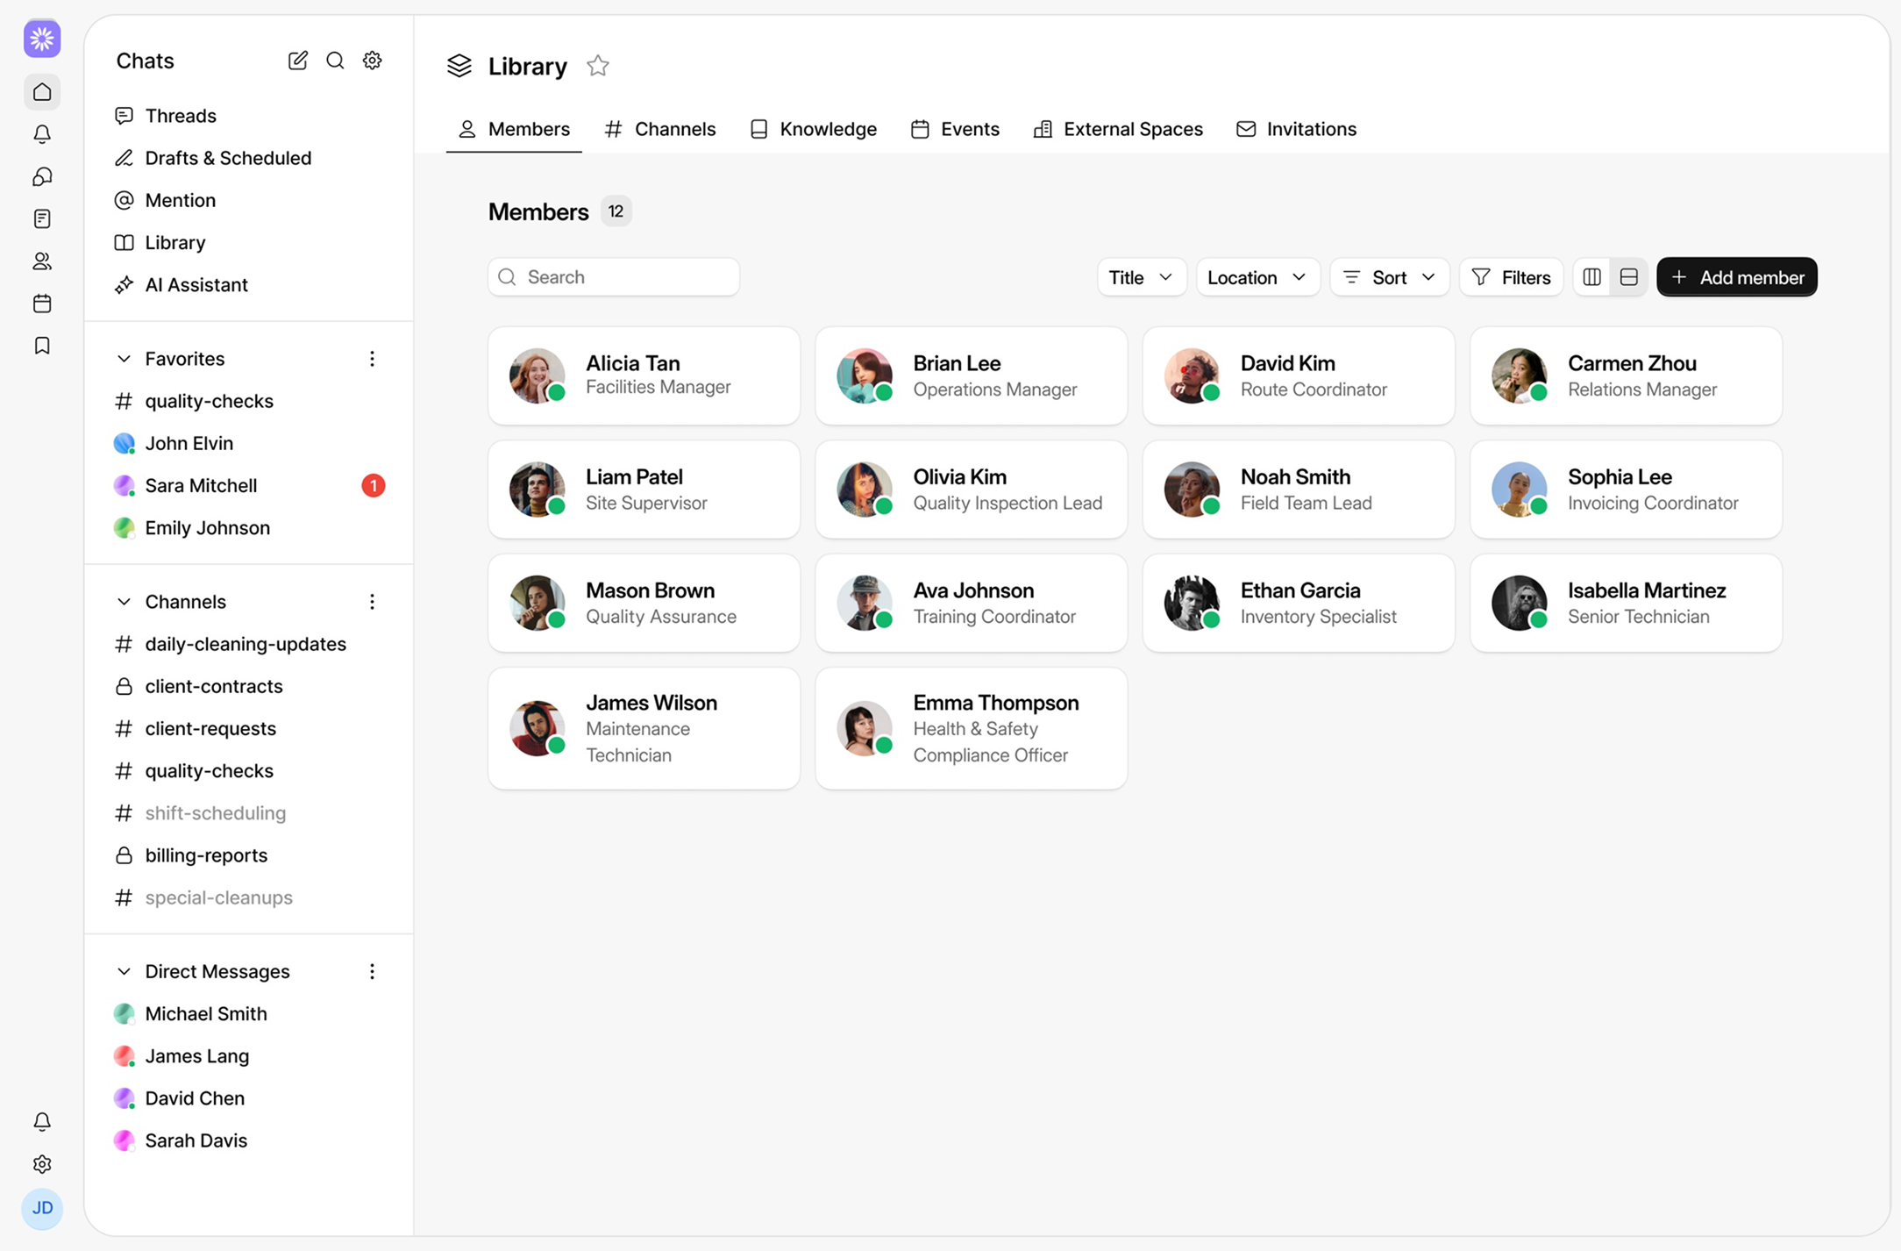1901x1251 pixels.
Task: Star the Library space as a favorite
Action: [x=597, y=65]
